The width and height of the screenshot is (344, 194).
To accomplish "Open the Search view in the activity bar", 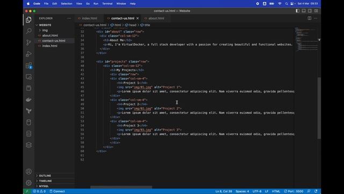I will point(28,31).
